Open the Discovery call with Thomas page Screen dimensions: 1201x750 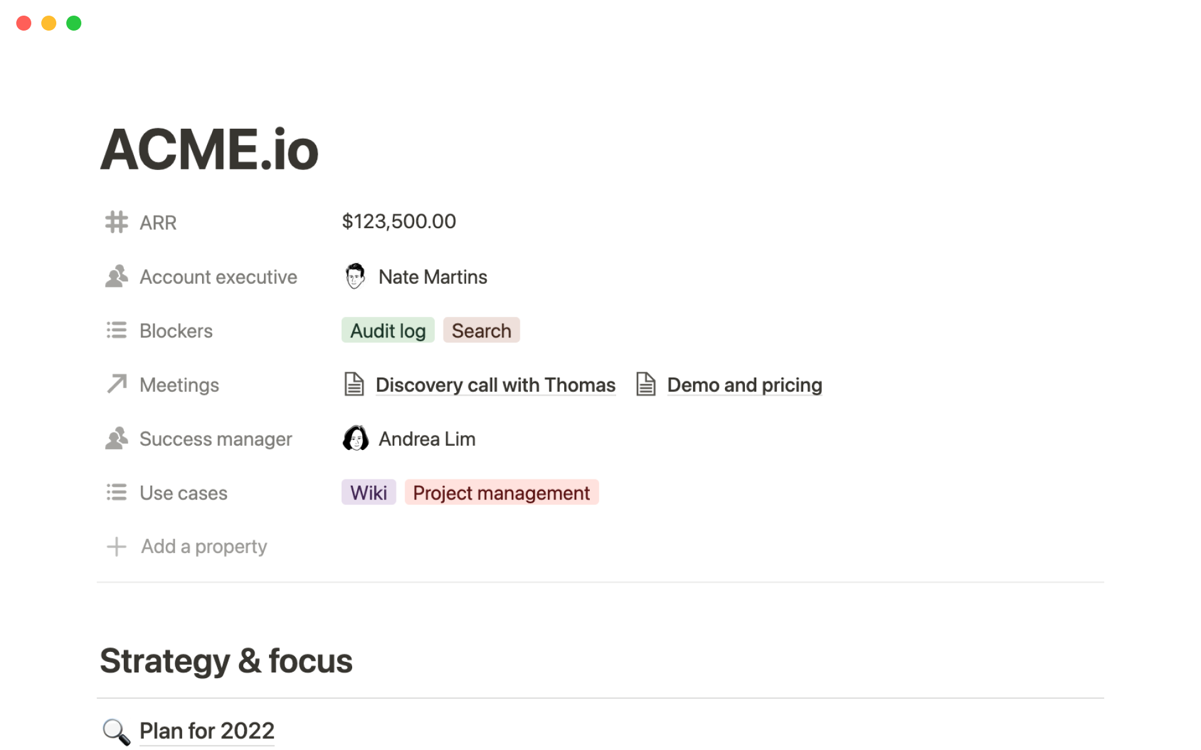point(495,385)
